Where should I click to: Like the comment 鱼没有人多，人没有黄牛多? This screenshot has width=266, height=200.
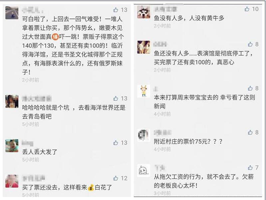pos(247,9)
